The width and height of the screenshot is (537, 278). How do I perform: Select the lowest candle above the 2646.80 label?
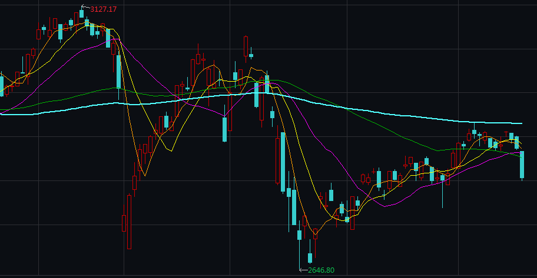click(x=310, y=257)
